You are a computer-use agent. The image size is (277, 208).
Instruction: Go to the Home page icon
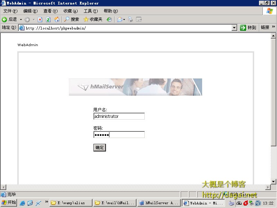pyautogui.click(x=57, y=19)
